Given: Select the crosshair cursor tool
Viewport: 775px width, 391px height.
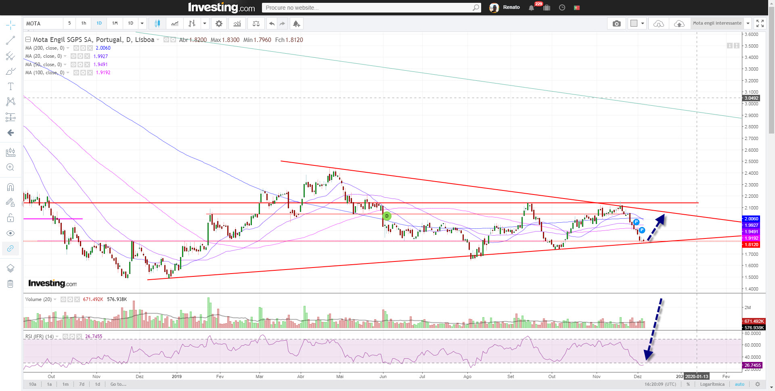Looking at the screenshot, I should coord(10,25).
